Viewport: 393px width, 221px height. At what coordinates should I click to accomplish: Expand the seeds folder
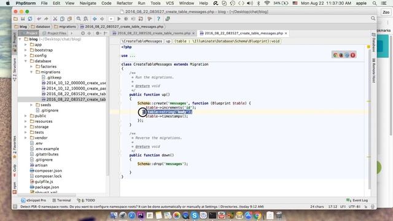(x=31, y=105)
